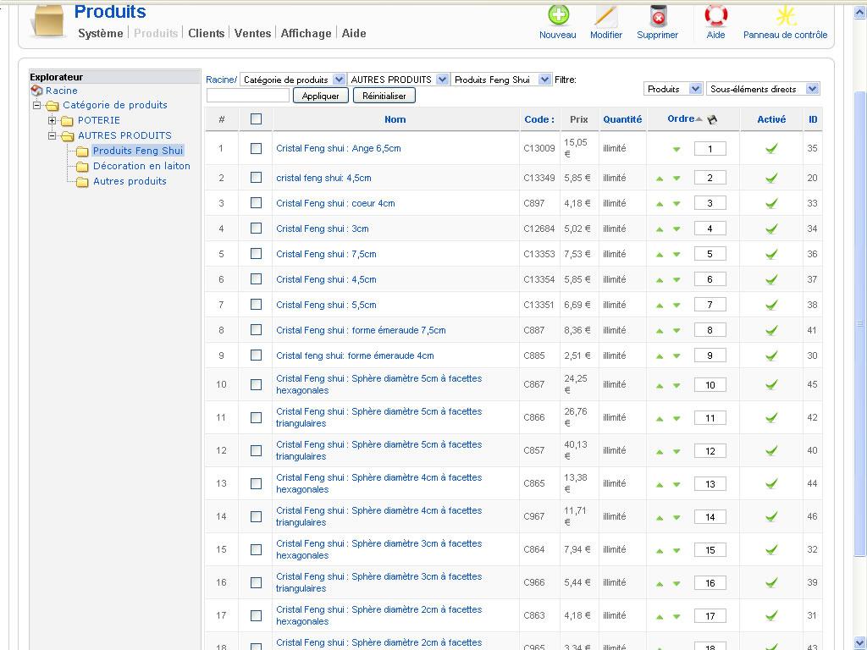Image resolution: width=867 pixels, height=650 pixels.
Task: Click the Supprimer trash icon
Action: [657, 15]
